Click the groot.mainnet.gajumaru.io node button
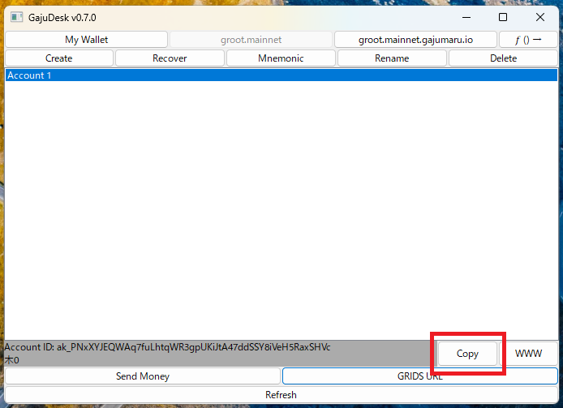Viewport: 563px width, 408px height. point(415,40)
